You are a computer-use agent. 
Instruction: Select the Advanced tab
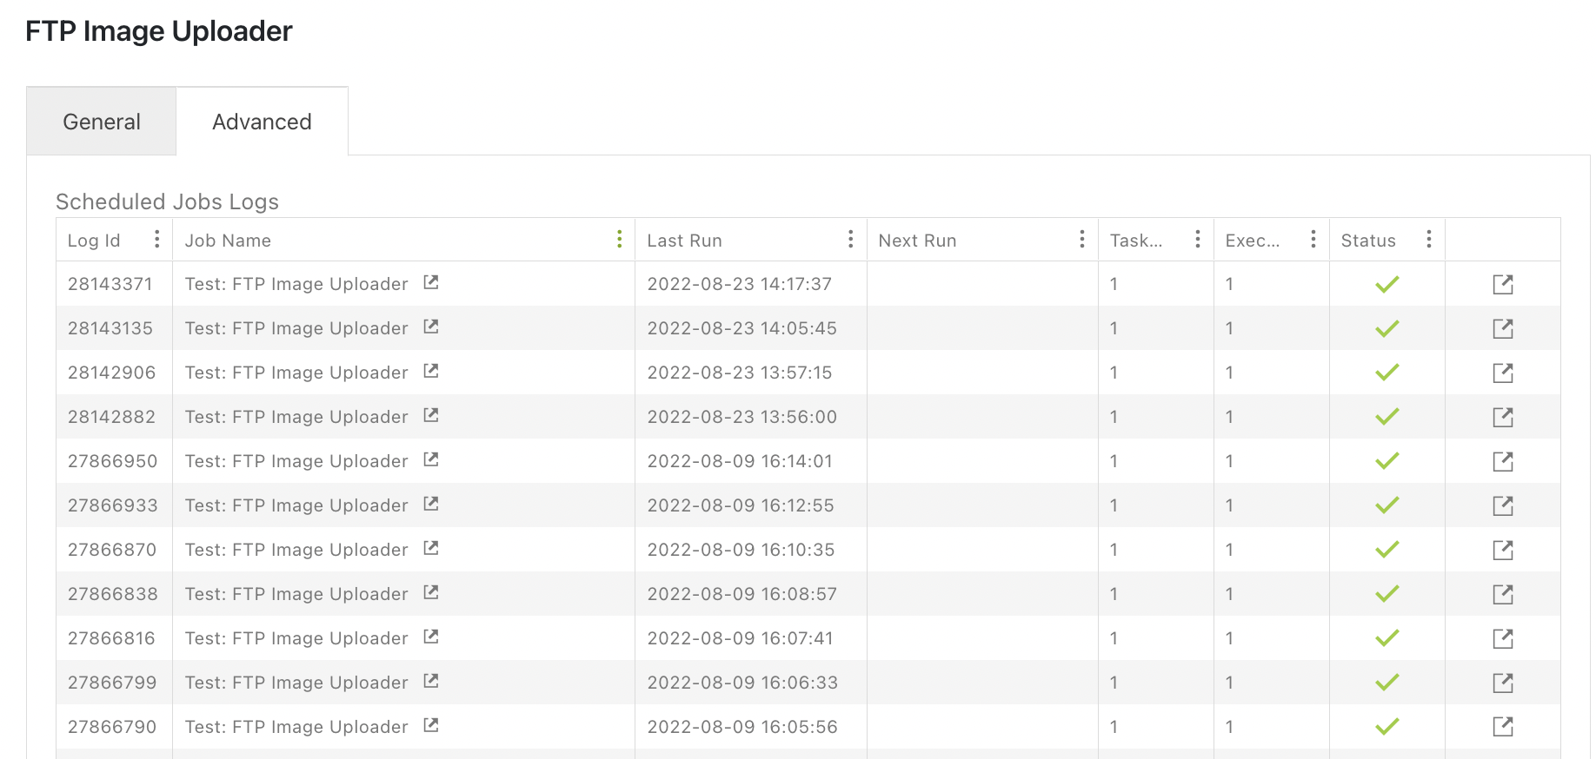tap(262, 122)
